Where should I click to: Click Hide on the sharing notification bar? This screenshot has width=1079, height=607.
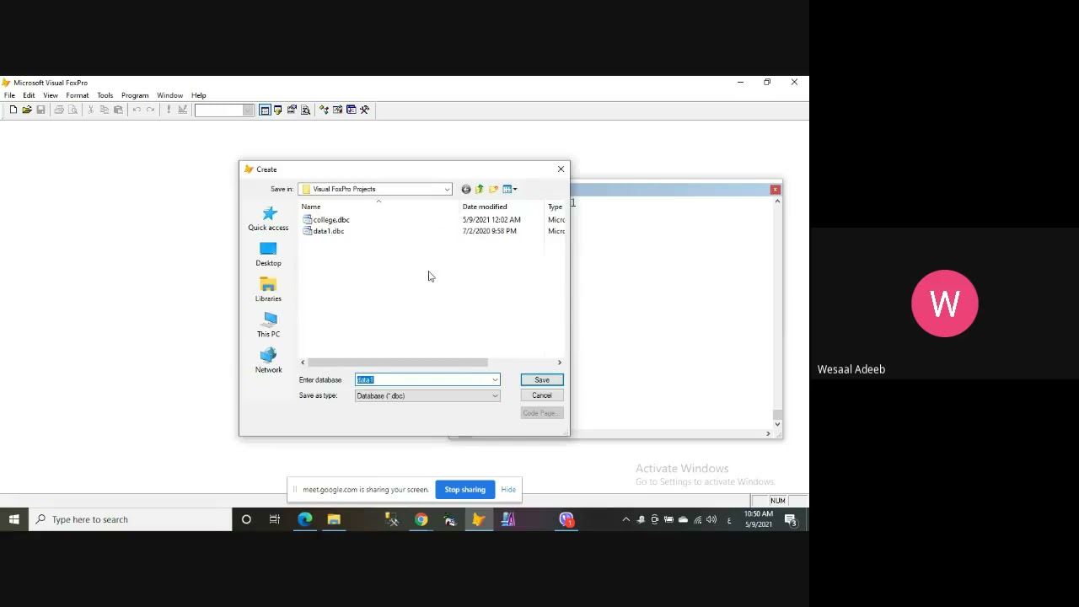[x=508, y=490]
